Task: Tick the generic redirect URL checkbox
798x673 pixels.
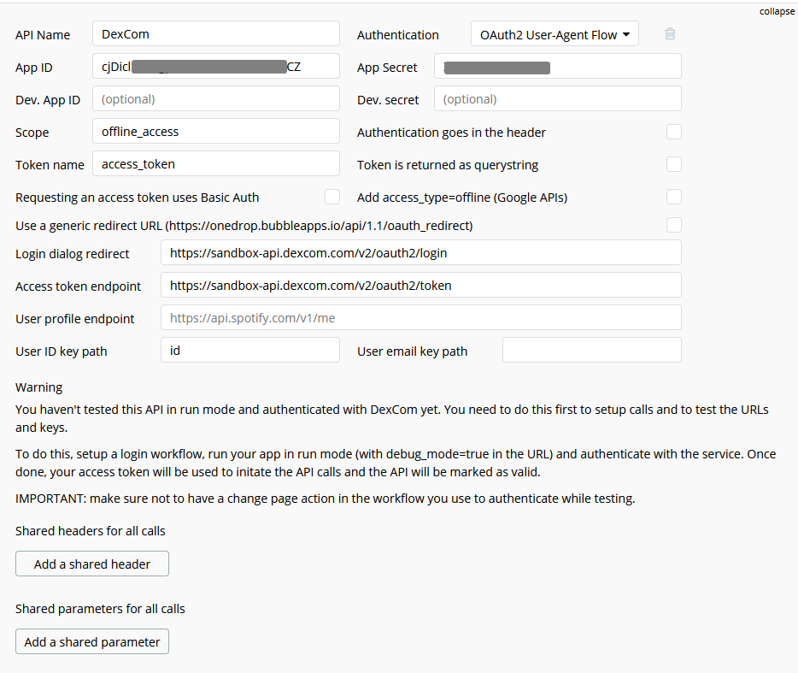Action: (x=674, y=225)
